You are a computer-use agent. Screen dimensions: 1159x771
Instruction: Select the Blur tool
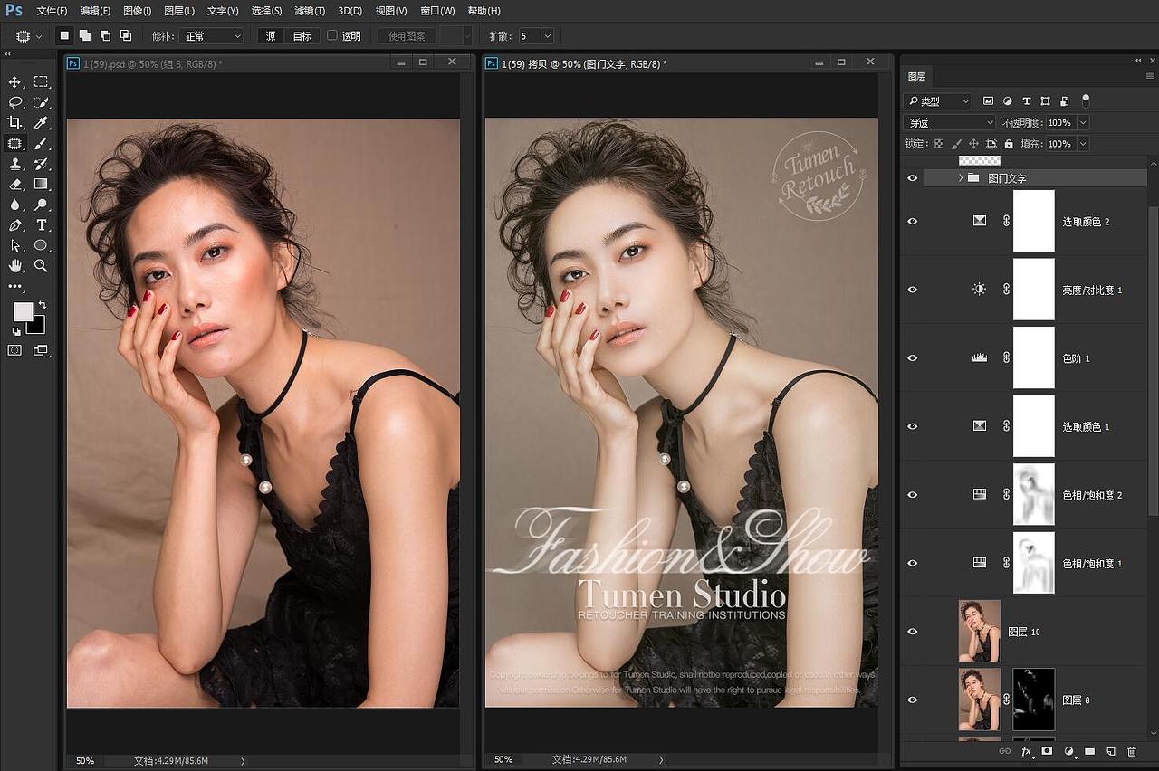pos(14,205)
